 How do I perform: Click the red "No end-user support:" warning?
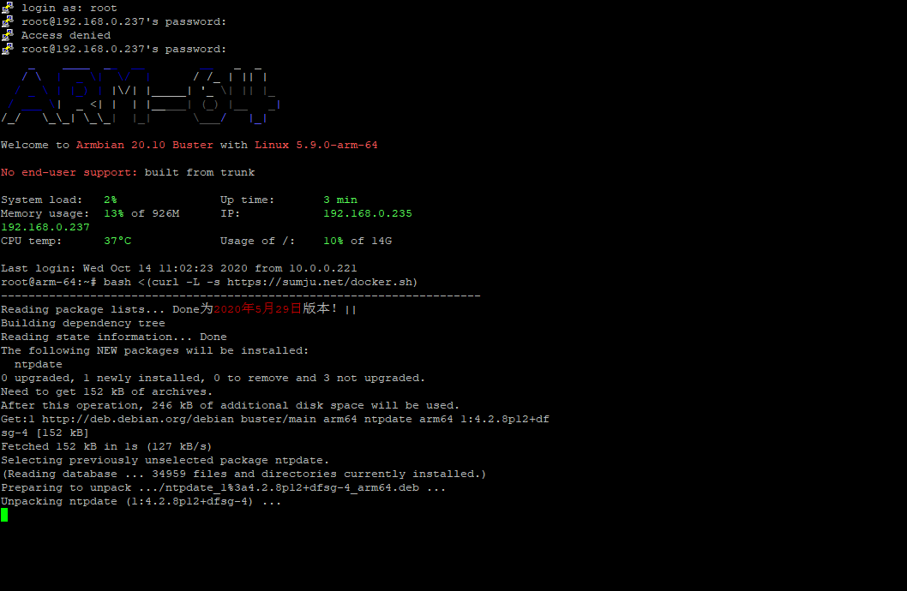pyautogui.click(x=69, y=172)
